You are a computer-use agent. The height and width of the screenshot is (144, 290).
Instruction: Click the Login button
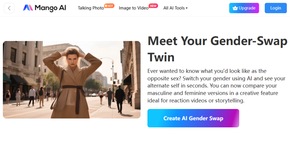(275, 8)
